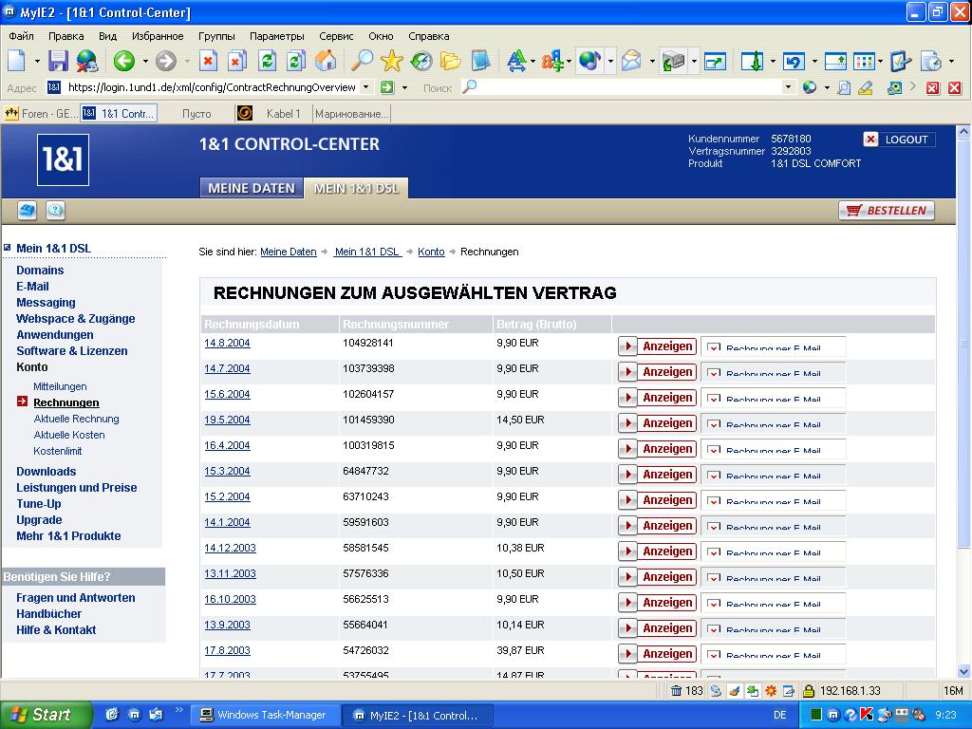Viewport: 972px width, 729px height.
Task: Click the New page toolbar icon
Action: click(x=17, y=61)
